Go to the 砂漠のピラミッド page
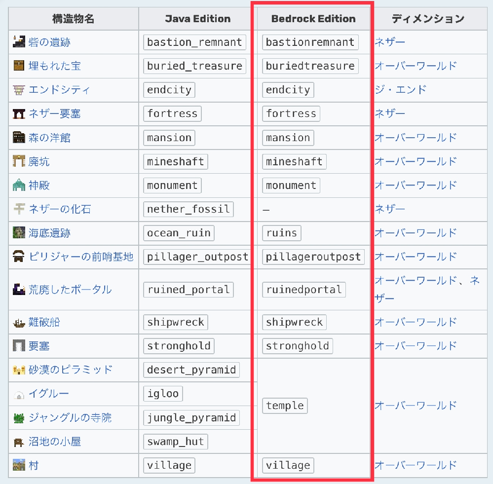This screenshot has height=484, width=493. (x=71, y=370)
